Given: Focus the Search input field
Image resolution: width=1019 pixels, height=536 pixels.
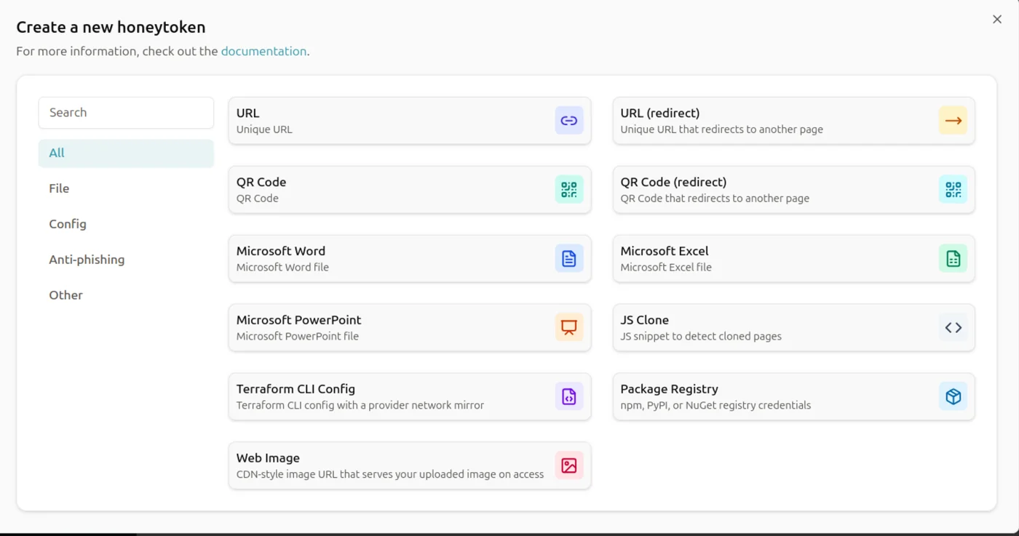Looking at the screenshot, I should (x=126, y=113).
